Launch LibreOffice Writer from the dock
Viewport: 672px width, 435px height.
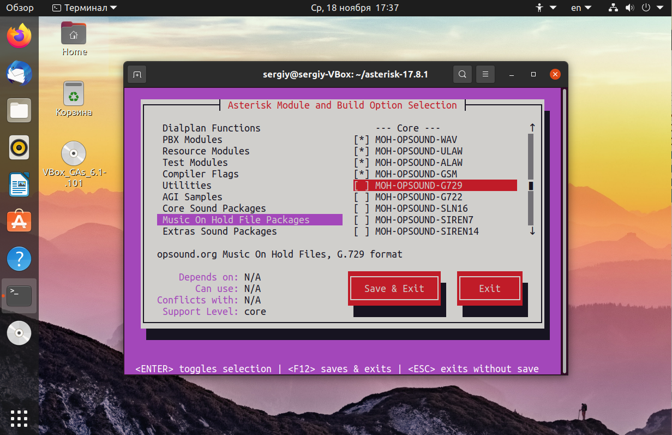coord(19,184)
